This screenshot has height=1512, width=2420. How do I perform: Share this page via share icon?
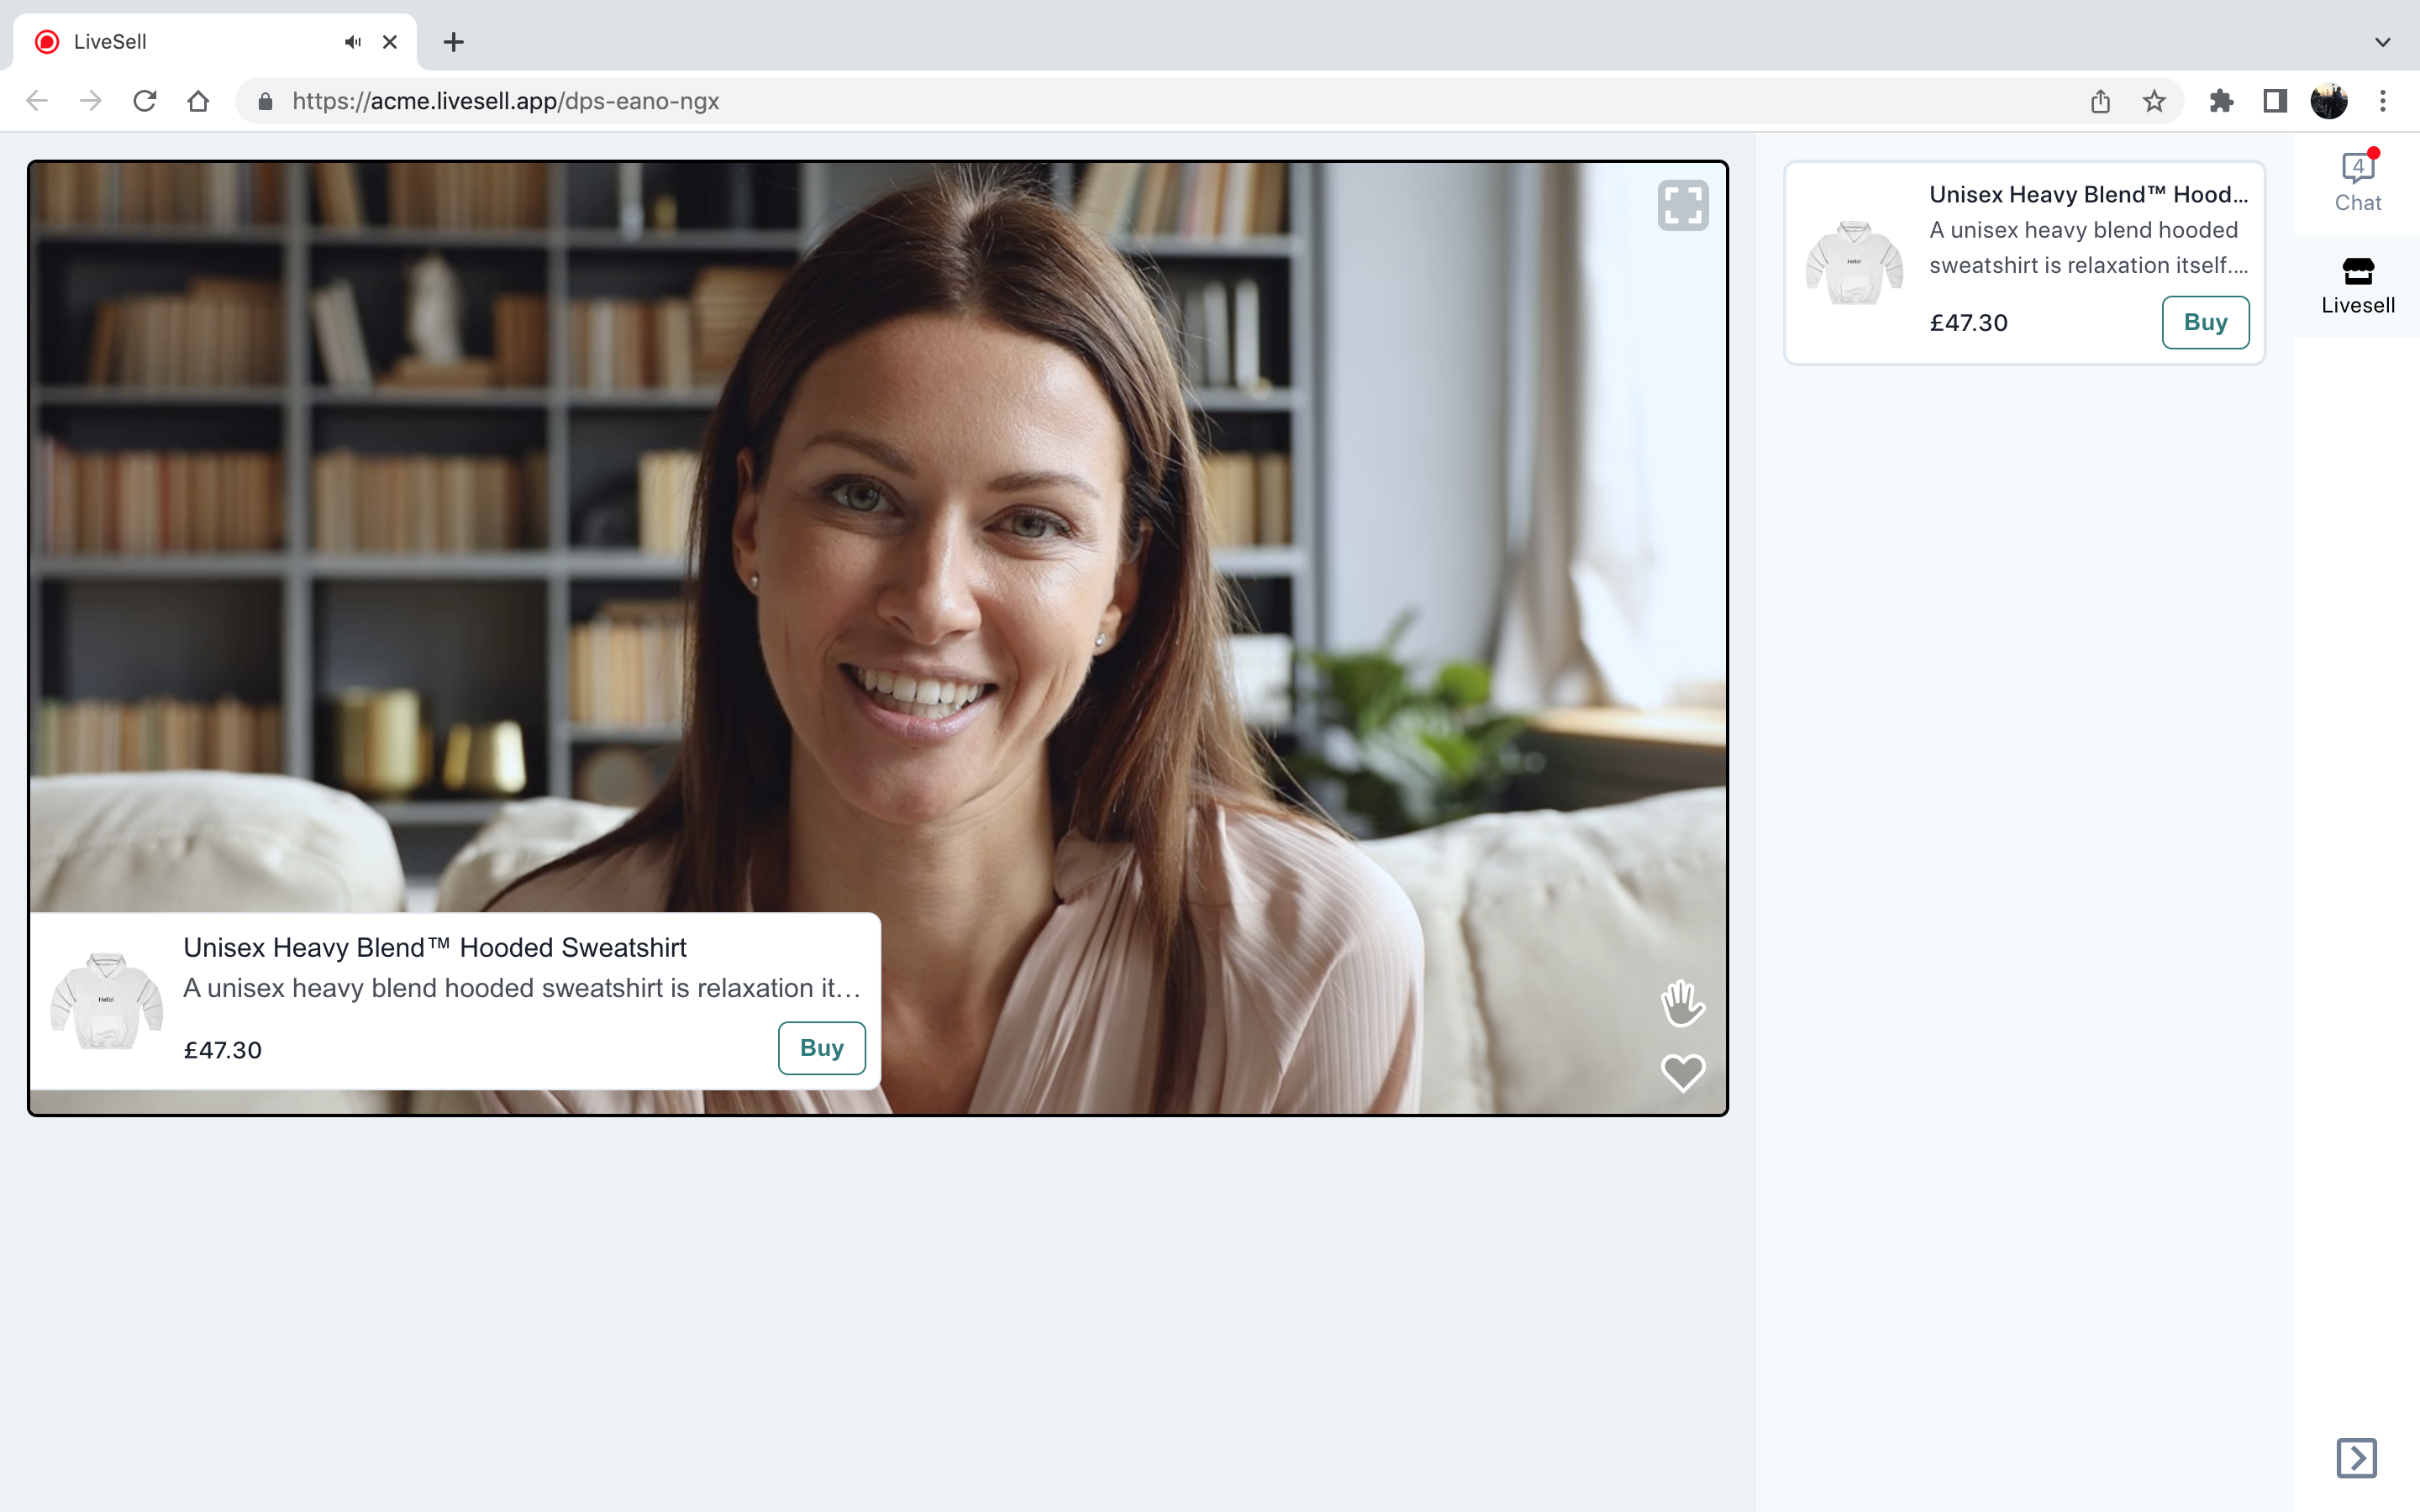click(2100, 101)
